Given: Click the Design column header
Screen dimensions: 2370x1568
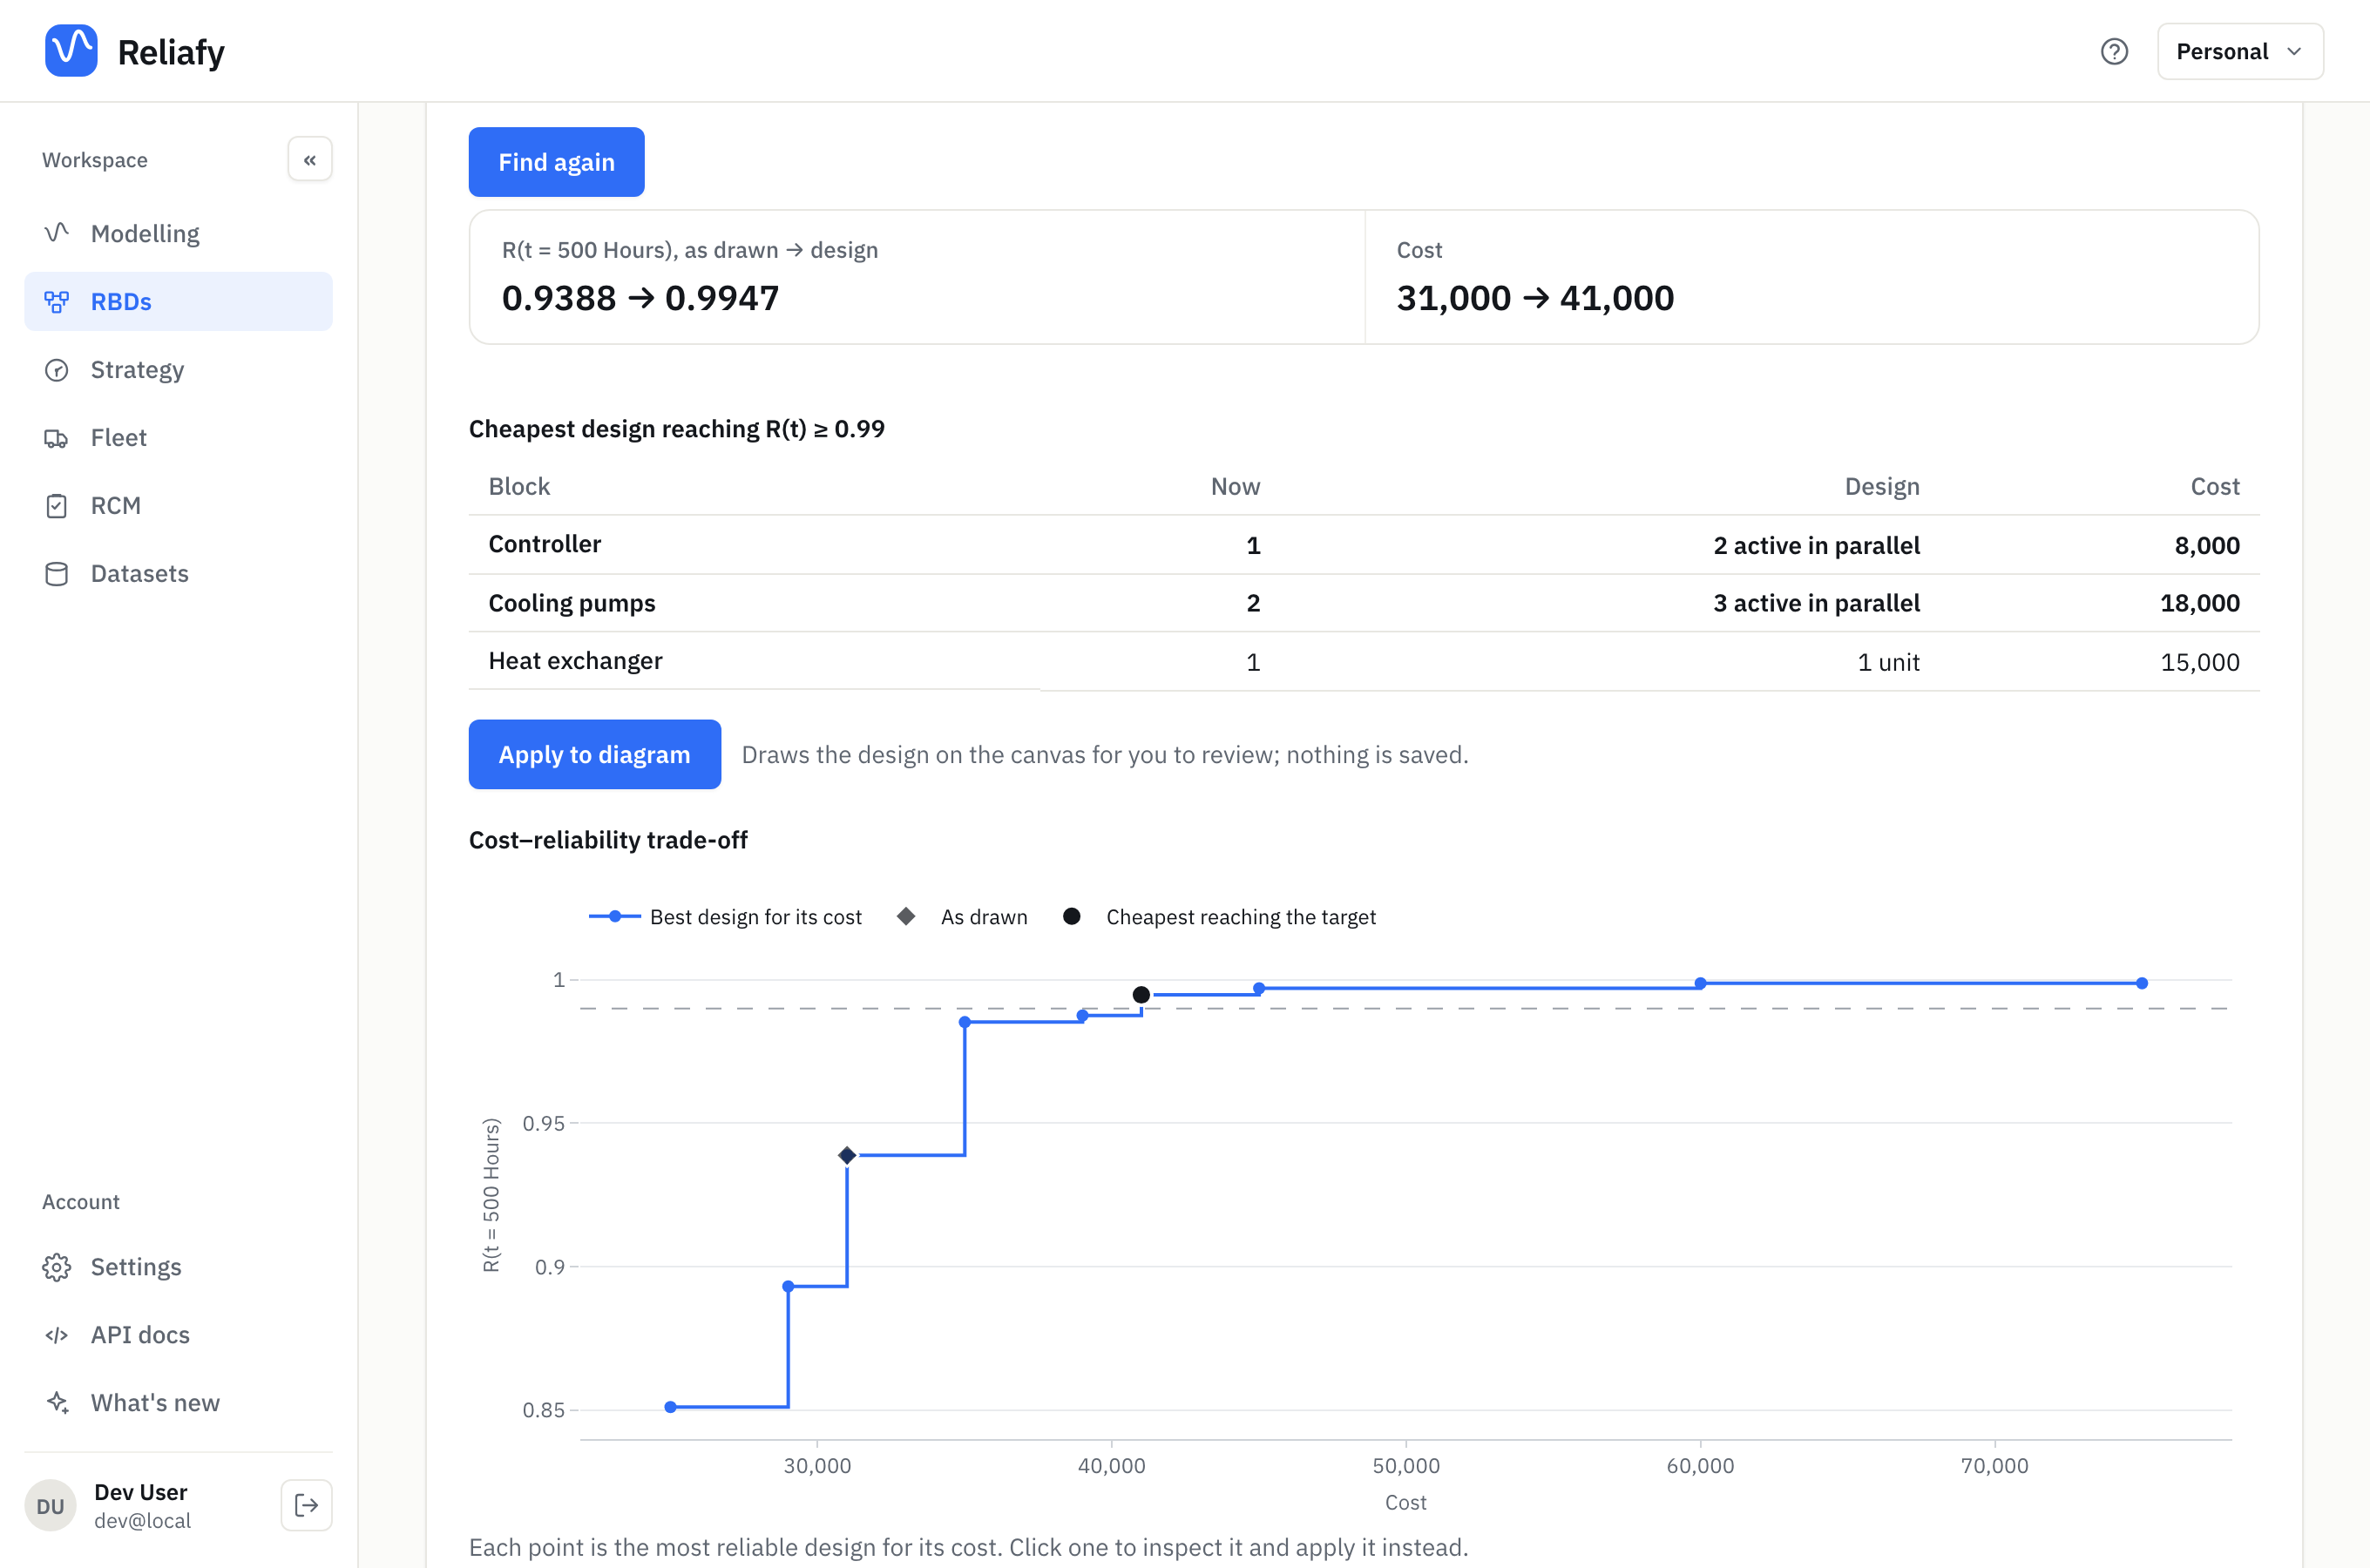Looking at the screenshot, I should click(1882, 486).
